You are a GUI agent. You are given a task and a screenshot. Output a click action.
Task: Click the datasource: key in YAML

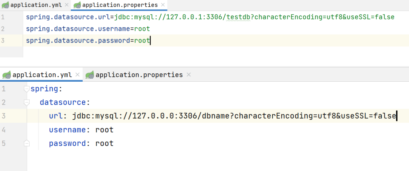65,103
